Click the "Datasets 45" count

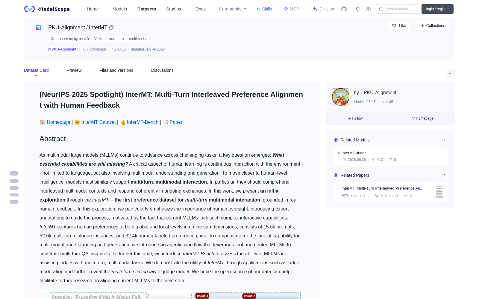[383, 102]
